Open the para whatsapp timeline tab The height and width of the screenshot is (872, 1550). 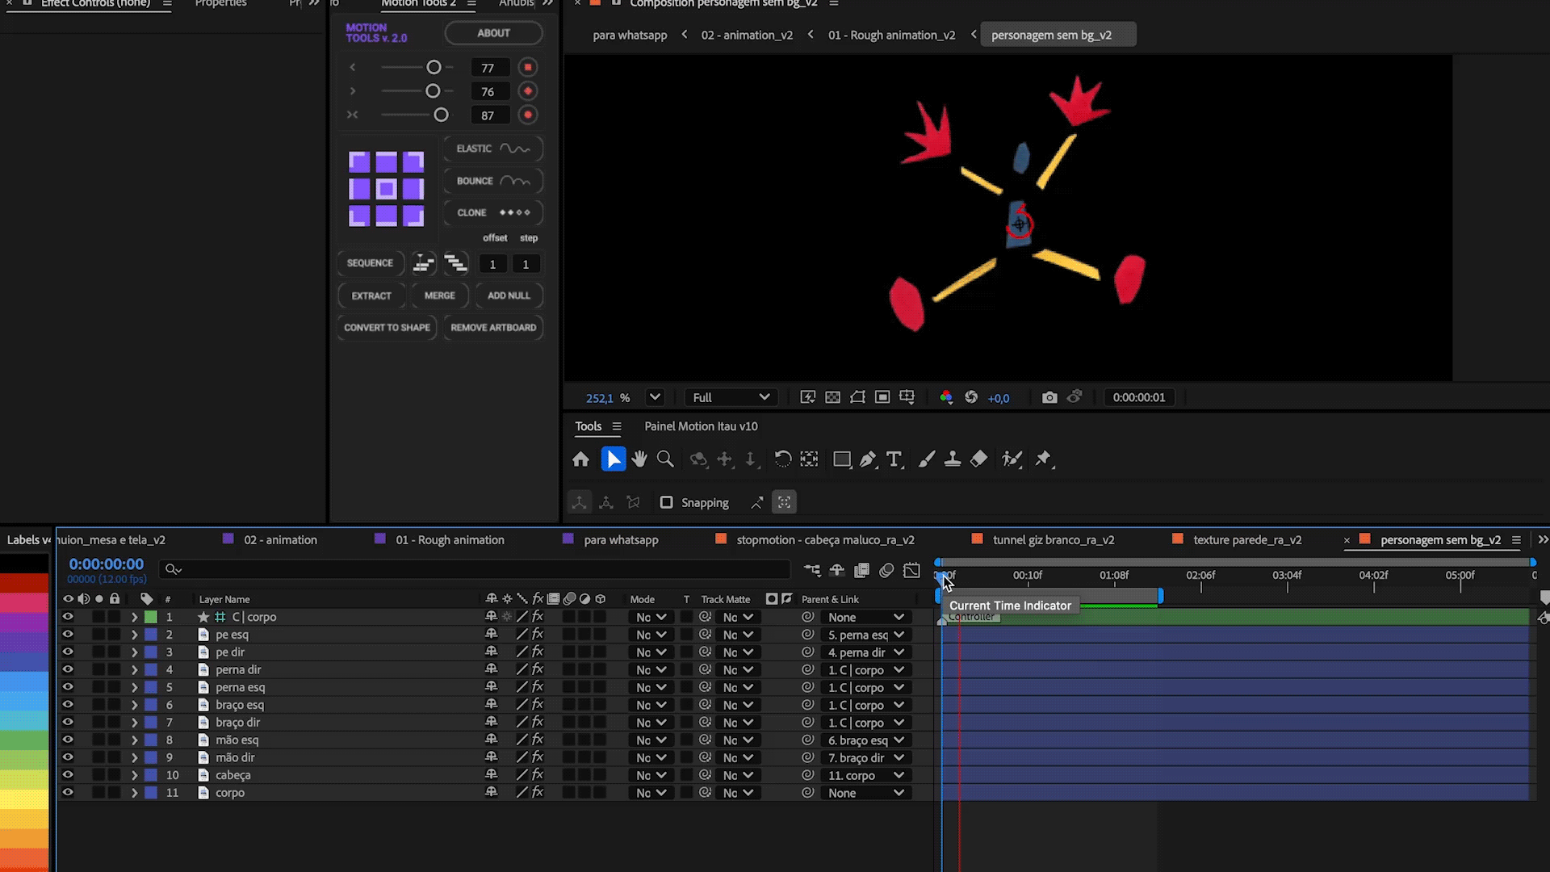click(621, 540)
